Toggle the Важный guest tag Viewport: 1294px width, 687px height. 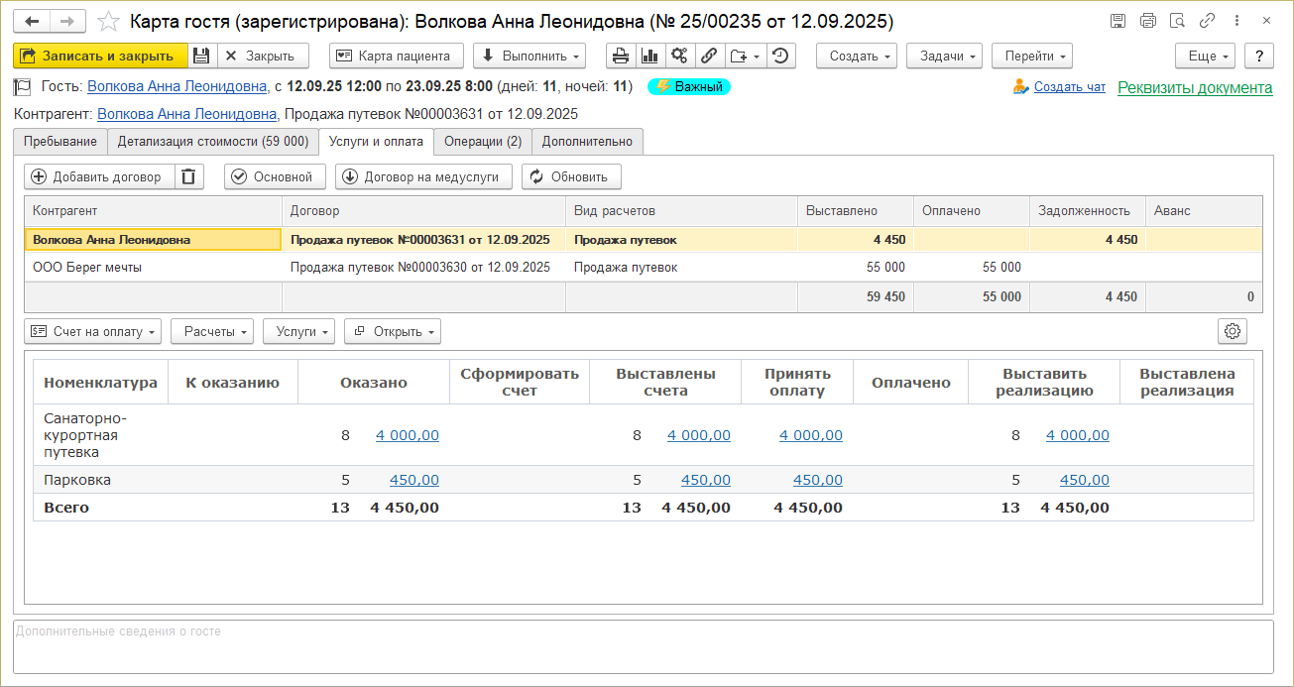coord(689,87)
